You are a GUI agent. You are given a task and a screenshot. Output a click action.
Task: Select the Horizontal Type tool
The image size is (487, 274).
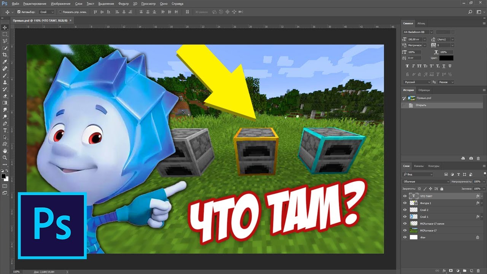coord(5,130)
